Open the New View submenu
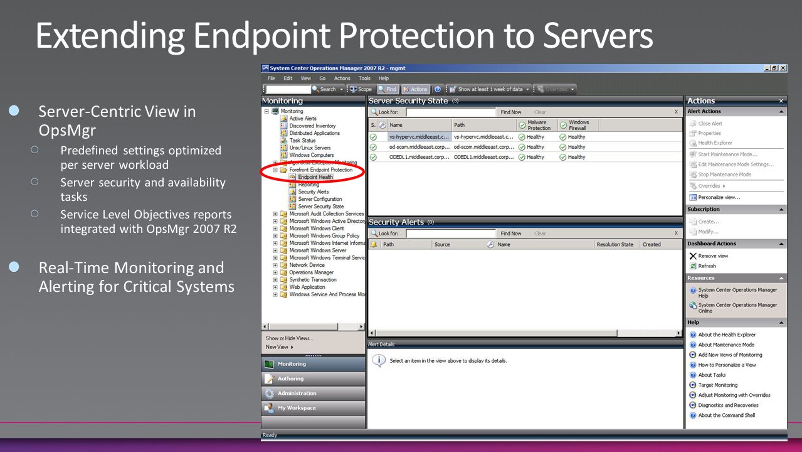 pyautogui.click(x=279, y=347)
